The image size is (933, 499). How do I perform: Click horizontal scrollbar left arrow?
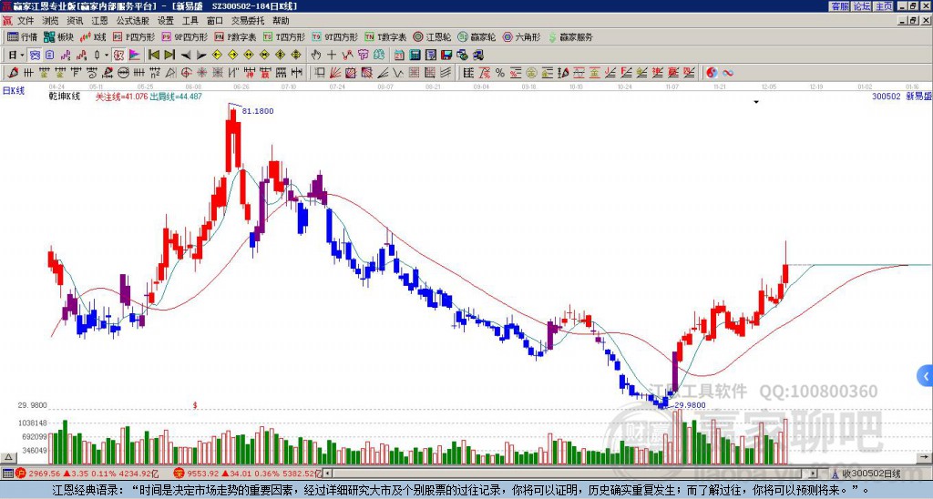pos(327,474)
